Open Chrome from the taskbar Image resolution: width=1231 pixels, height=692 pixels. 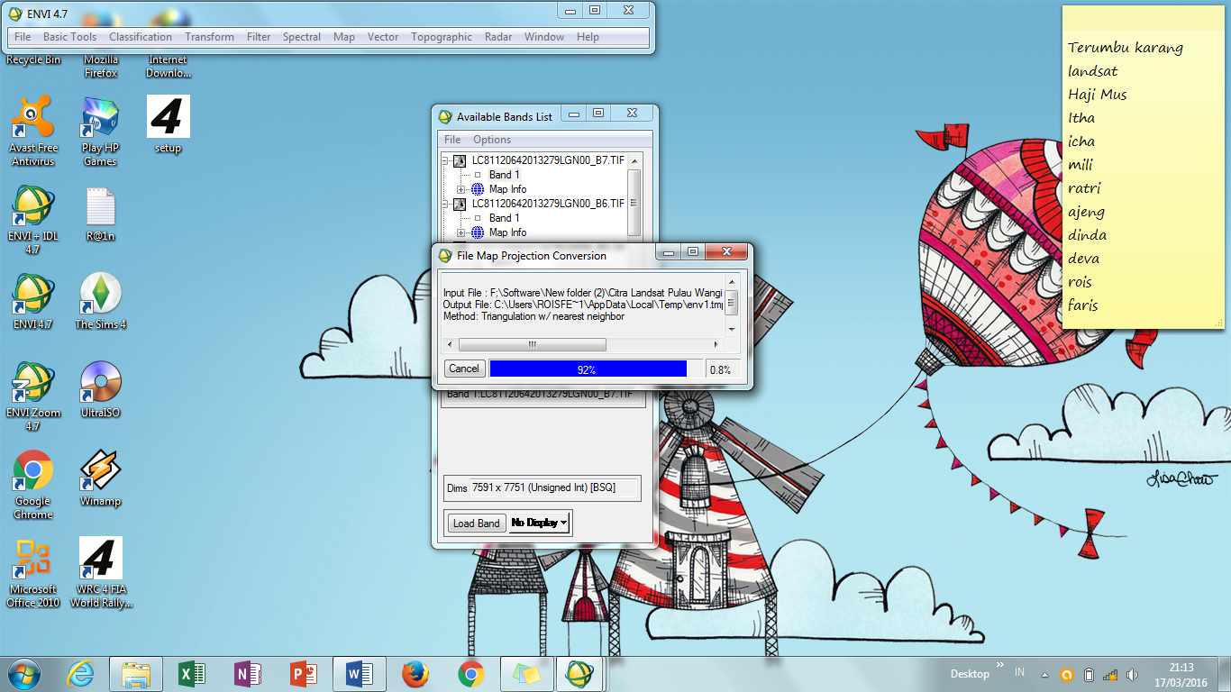point(470,674)
